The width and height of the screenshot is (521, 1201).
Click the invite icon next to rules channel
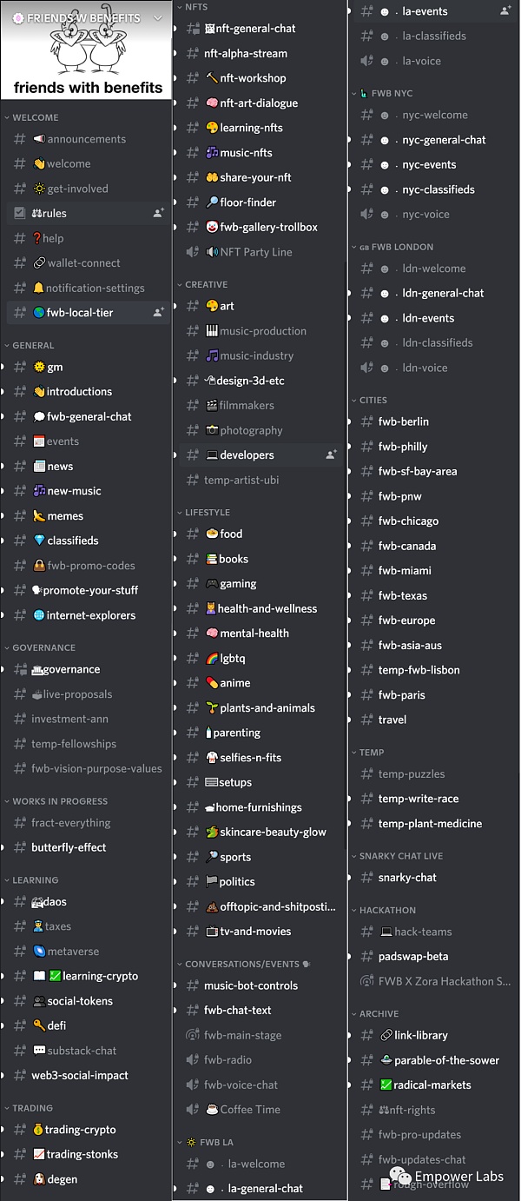158,213
